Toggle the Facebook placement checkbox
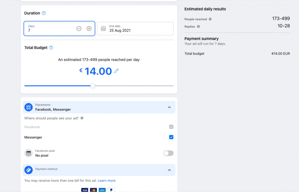 [x=171, y=127]
